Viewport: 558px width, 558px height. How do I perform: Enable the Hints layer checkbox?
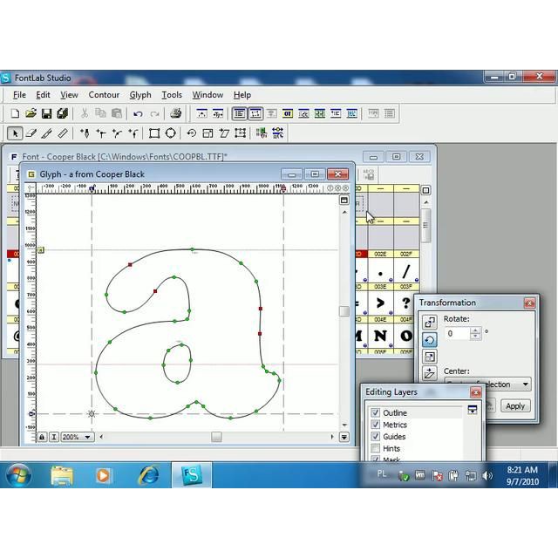click(376, 448)
